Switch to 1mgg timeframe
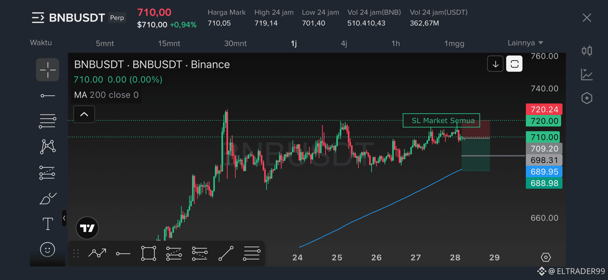The width and height of the screenshot is (608, 280). pyautogui.click(x=454, y=43)
